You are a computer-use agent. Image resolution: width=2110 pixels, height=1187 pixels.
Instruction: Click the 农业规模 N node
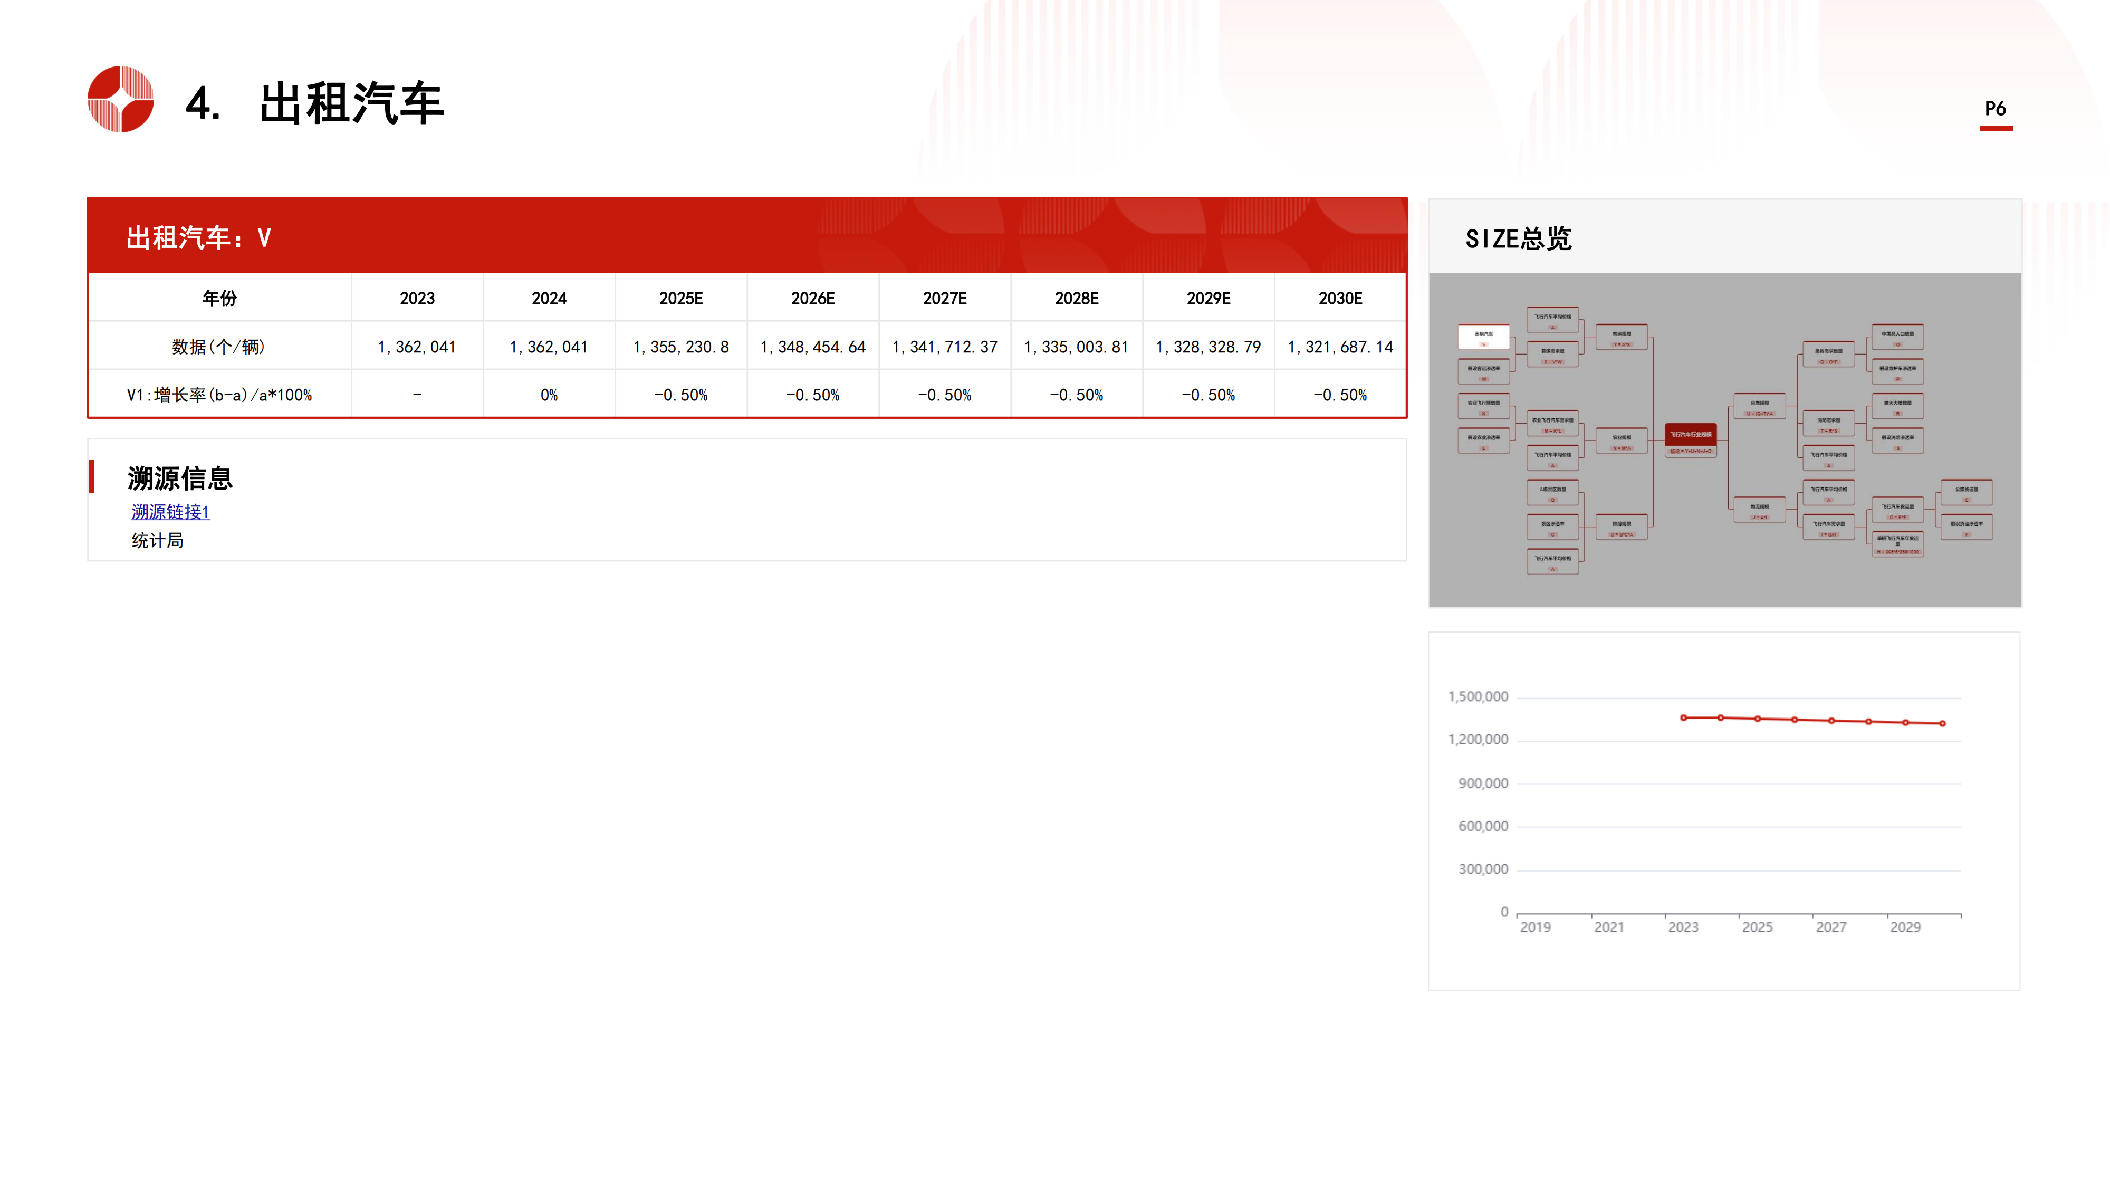[x=1622, y=442]
